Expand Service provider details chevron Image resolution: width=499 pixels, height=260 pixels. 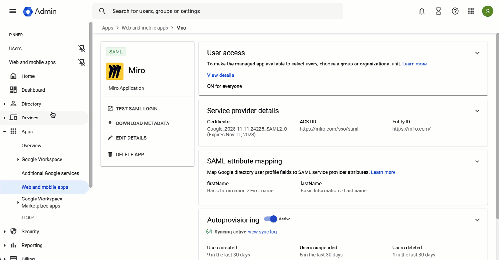pos(477,111)
